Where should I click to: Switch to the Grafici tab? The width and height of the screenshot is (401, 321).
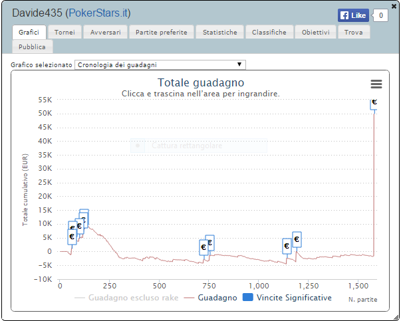click(x=29, y=32)
